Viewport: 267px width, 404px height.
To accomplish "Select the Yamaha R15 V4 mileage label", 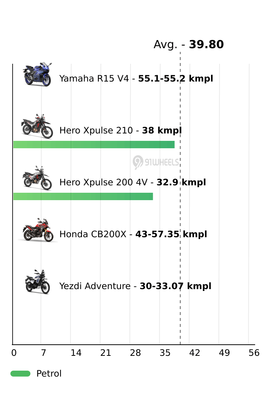I will click(x=136, y=79).
